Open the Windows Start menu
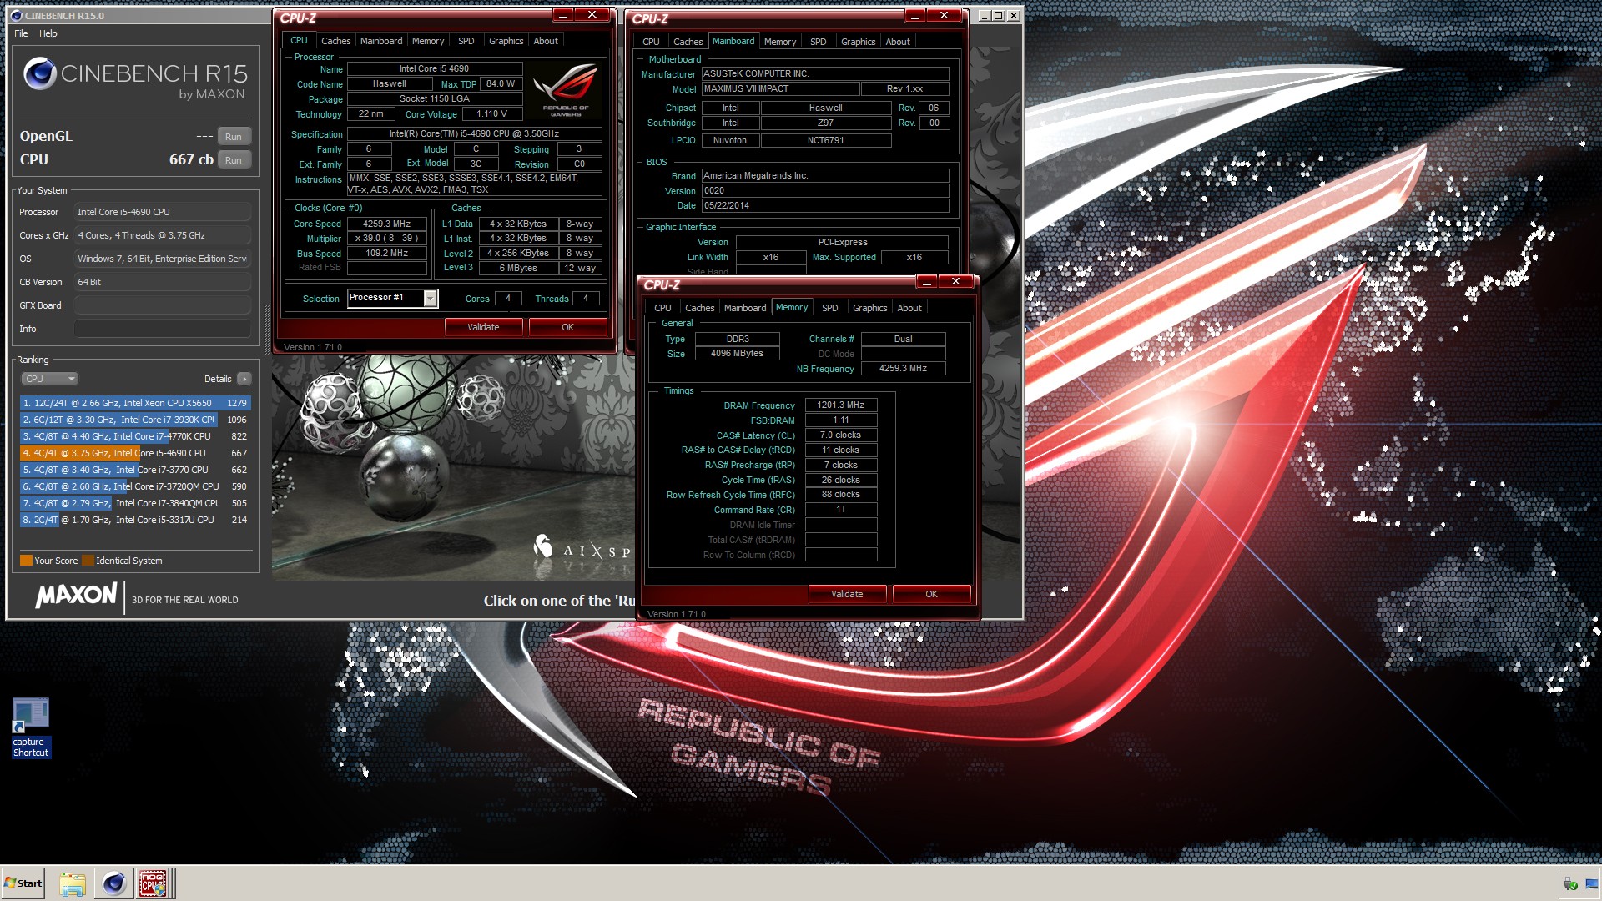 coord(23,883)
